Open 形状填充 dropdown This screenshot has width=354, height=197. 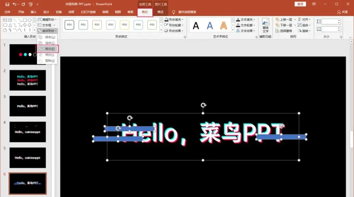pos(174,19)
